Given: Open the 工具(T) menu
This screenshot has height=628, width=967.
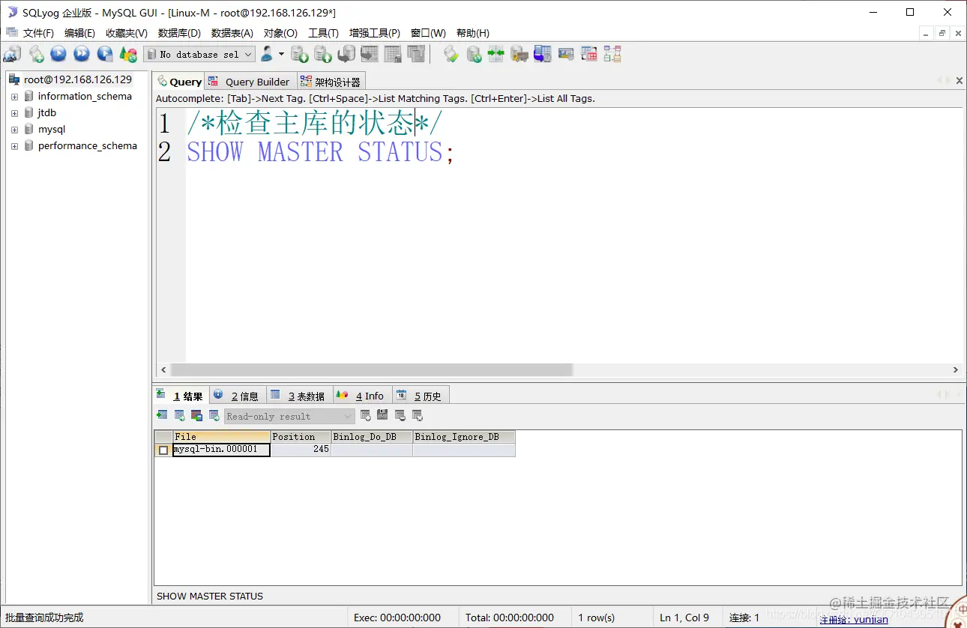Looking at the screenshot, I should (x=323, y=33).
